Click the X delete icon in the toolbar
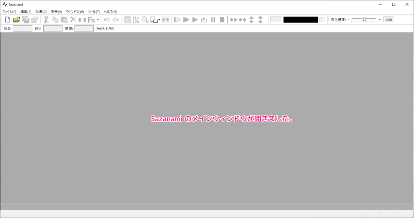414x218 pixels. [x=73, y=19]
